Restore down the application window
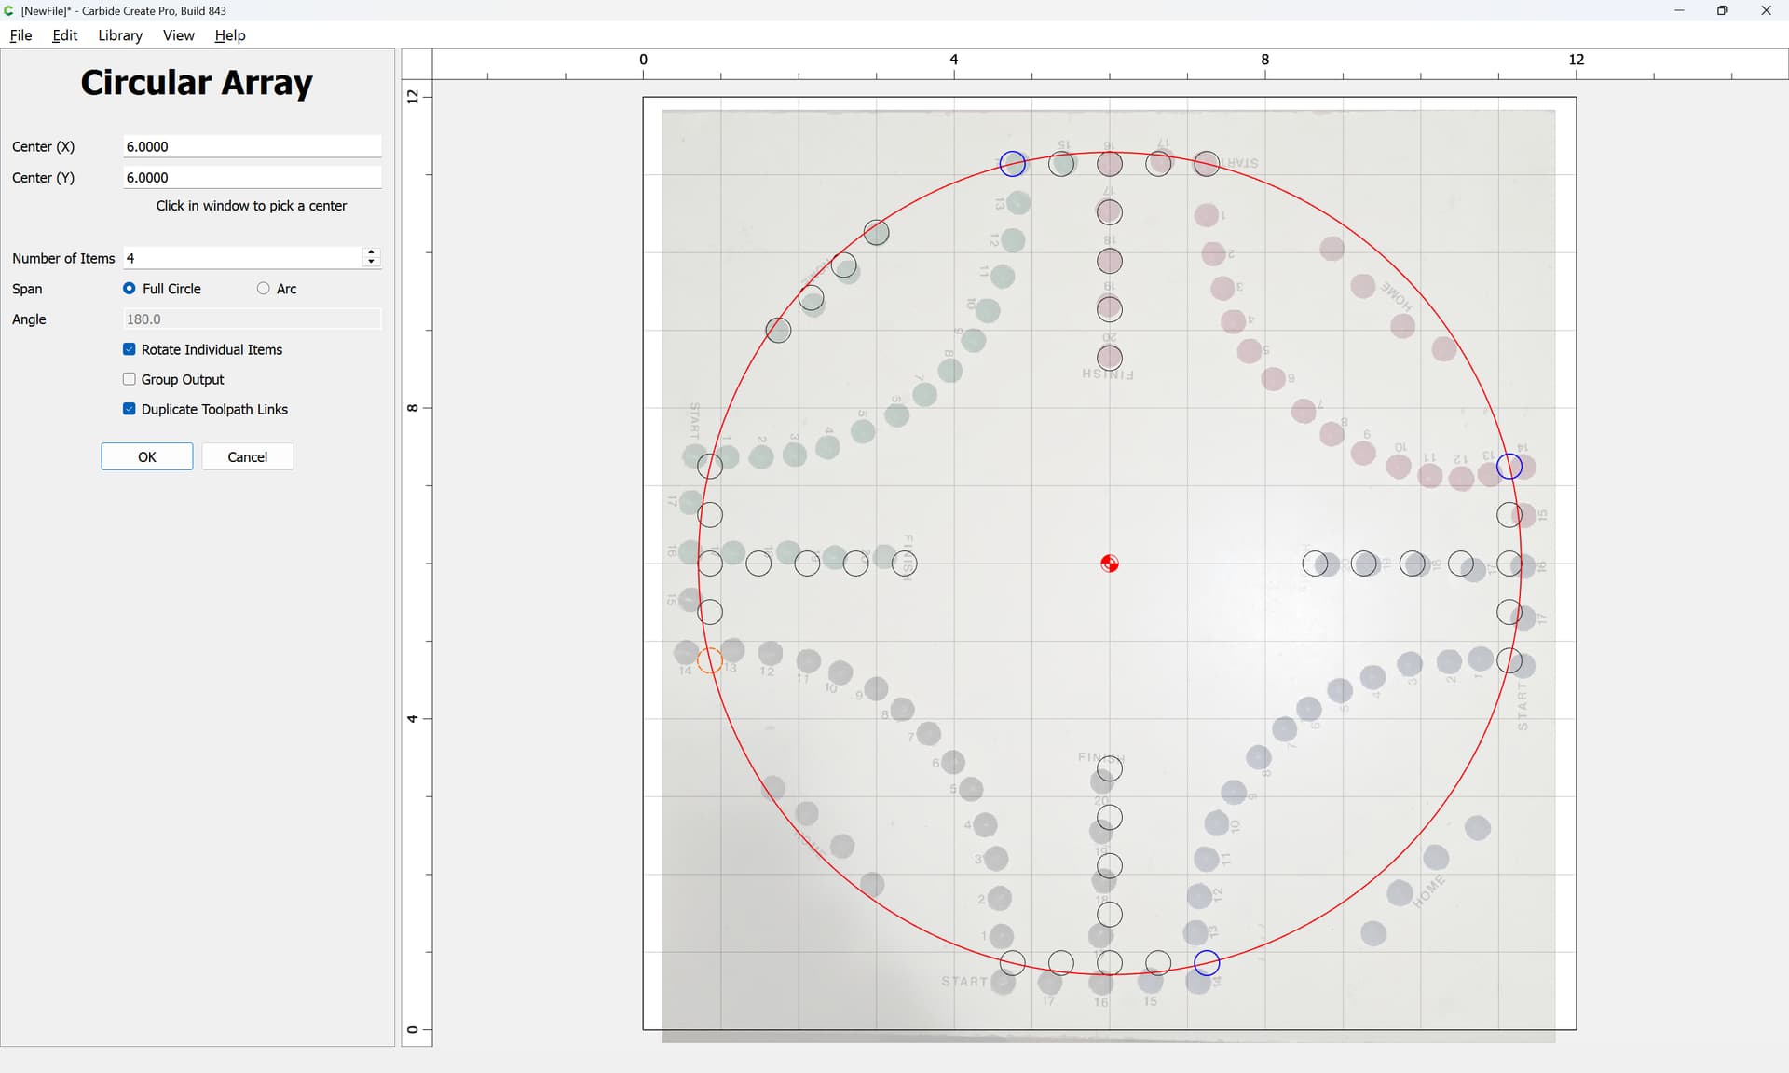Image resolution: width=1789 pixels, height=1073 pixels. tap(1722, 10)
